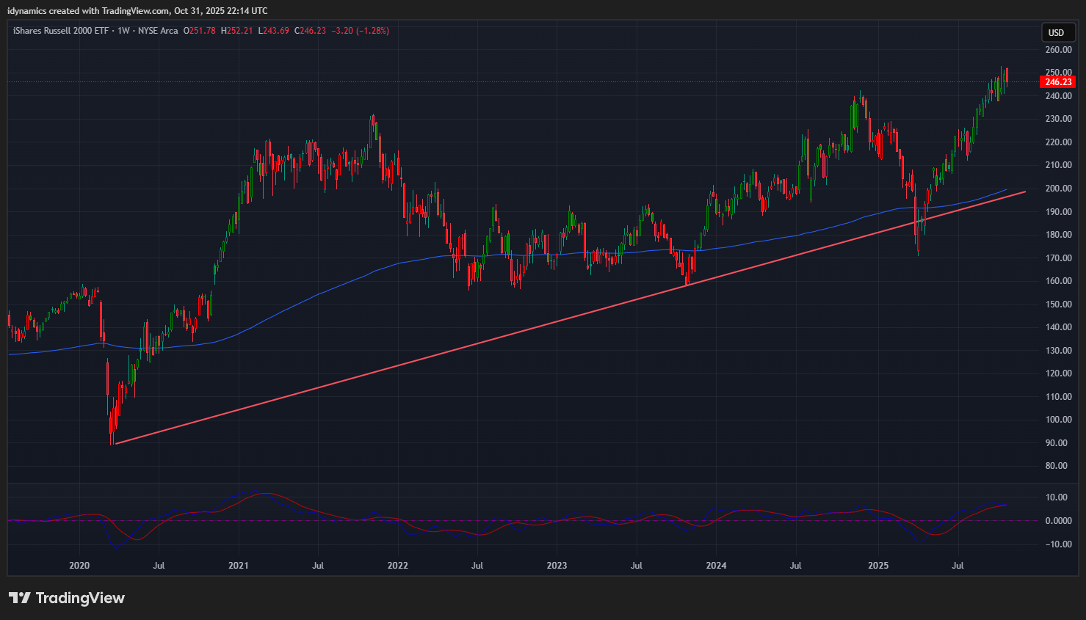Click the 80.00 price axis label

pos(1058,466)
